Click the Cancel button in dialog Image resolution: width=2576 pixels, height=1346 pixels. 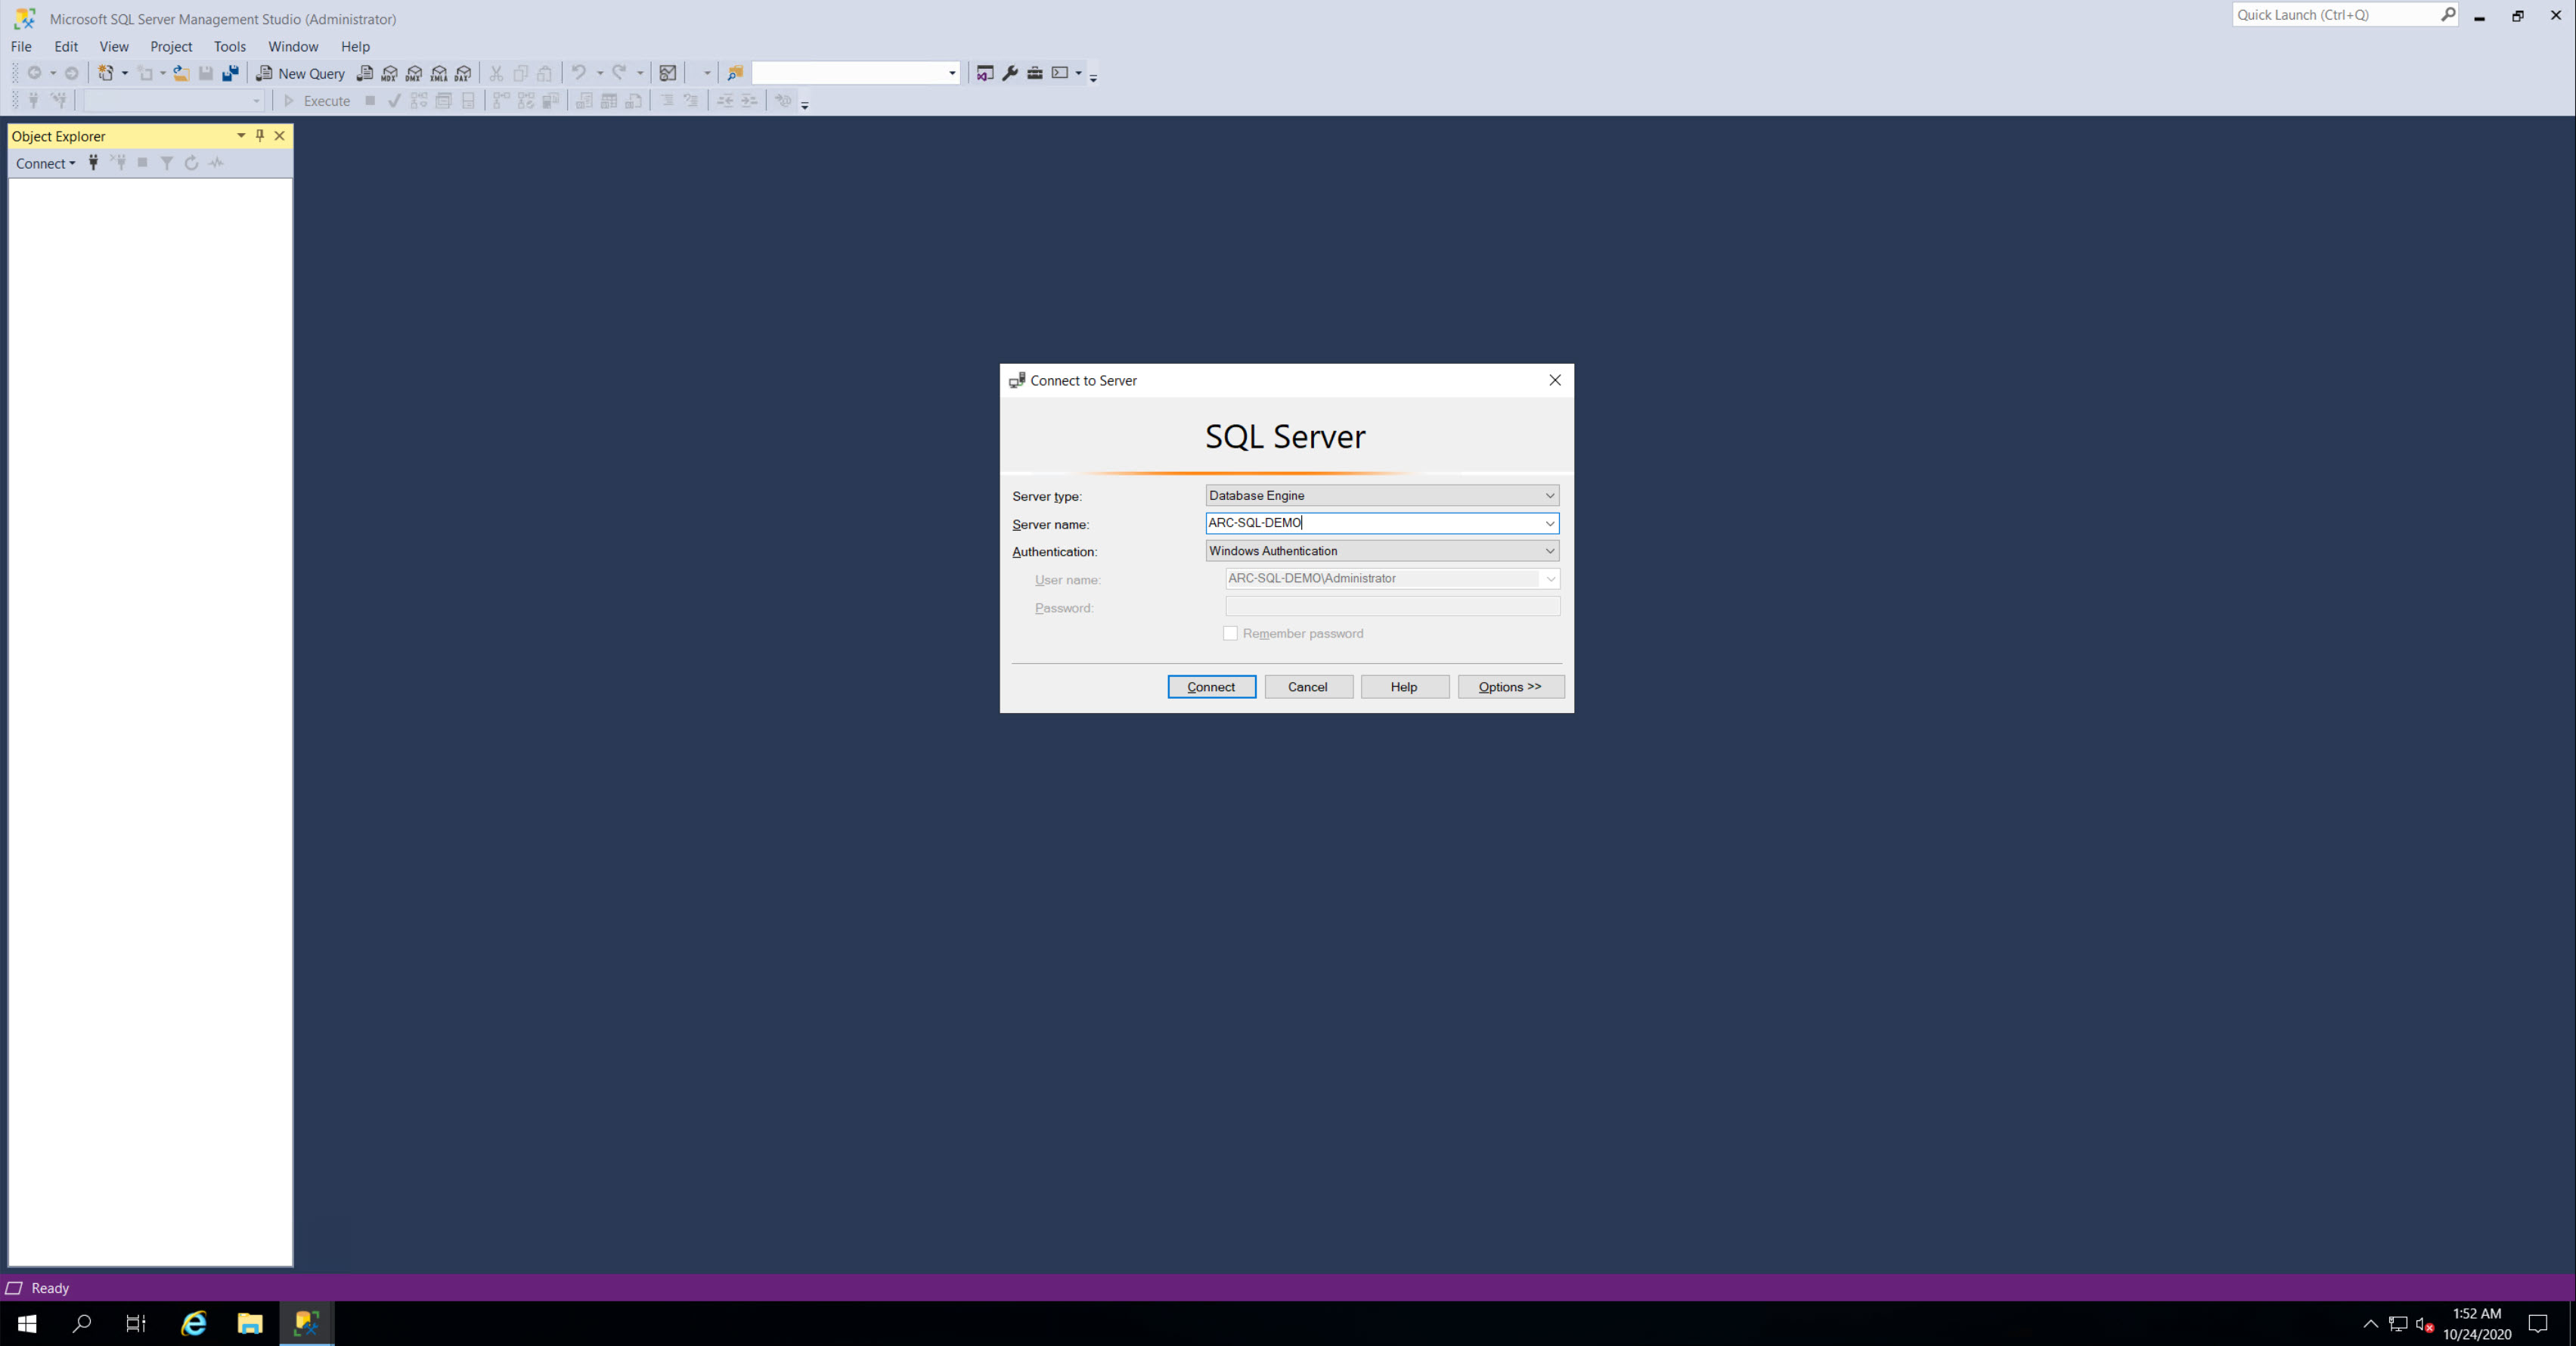point(1308,687)
